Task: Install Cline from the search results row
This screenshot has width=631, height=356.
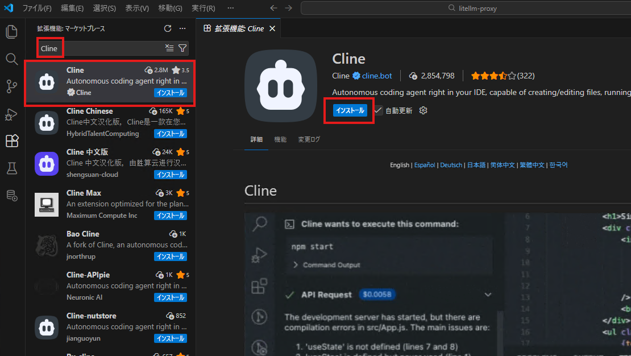Action: click(x=171, y=93)
